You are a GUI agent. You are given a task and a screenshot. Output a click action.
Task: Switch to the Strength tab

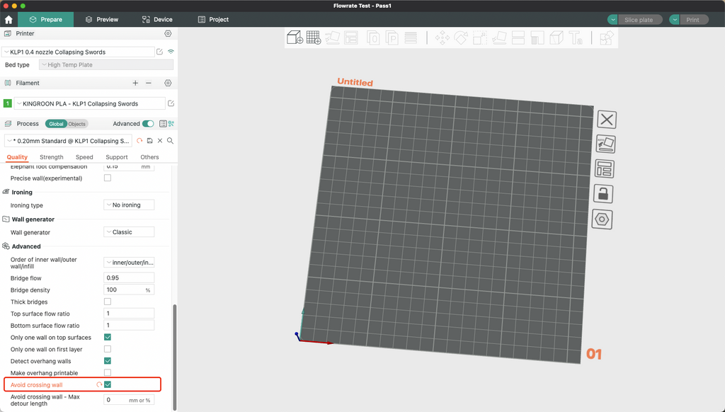click(52, 157)
